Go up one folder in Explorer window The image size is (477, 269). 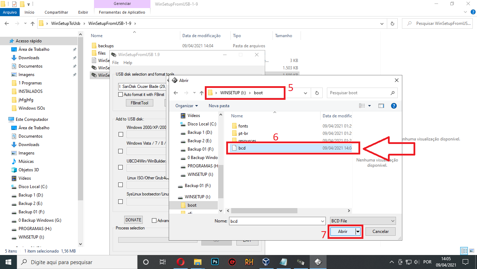(33, 23)
